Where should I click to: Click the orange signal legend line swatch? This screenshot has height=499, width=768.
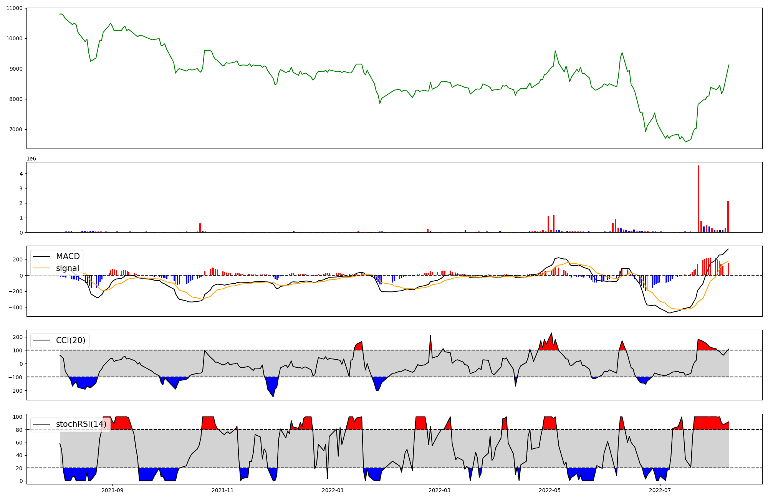(x=42, y=268)
